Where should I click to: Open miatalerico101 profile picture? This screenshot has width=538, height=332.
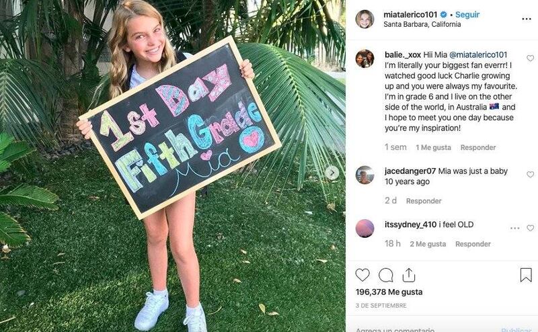[x=364, y=19]
